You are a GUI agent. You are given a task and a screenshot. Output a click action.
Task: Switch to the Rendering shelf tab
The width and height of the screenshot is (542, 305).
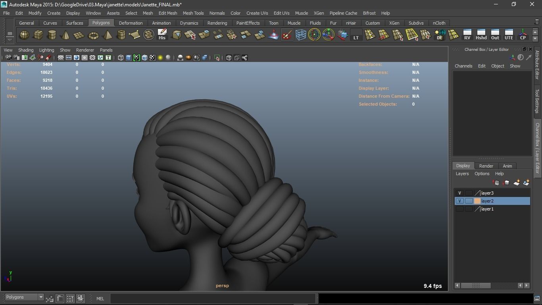(217, 23)
